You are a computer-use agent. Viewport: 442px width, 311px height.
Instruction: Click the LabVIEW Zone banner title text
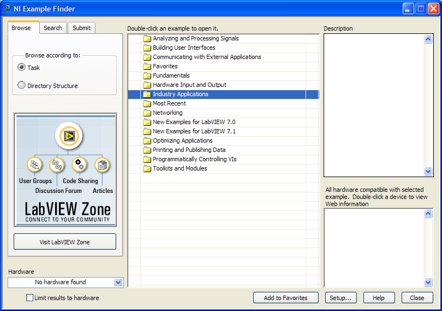68,209
